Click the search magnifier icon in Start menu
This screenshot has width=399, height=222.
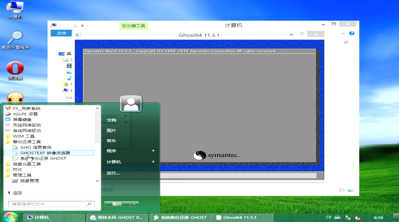[89, 204]
